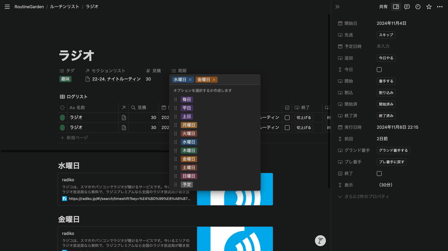
Task: Open the 周期 property dropdown label
Action: pos(179,71)
